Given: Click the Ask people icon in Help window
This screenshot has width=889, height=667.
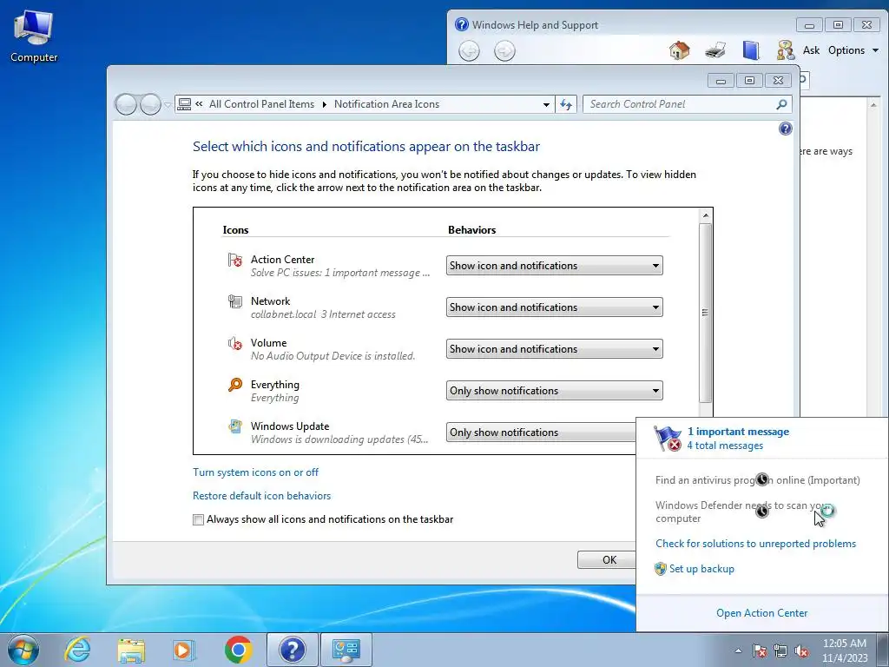Looking at the screenshot, I should click(785, 50).
